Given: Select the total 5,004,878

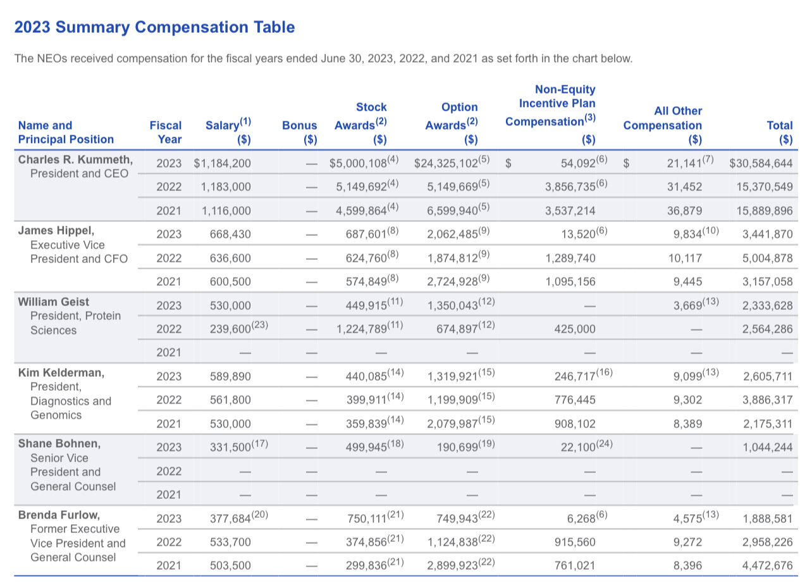Looking at the screenshot, I should (x=768, y=258).
